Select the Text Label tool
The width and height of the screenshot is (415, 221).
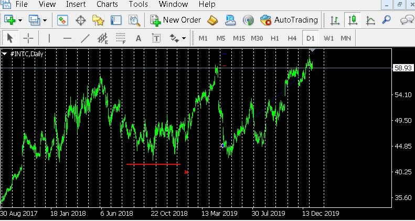(x=156, y=38)
